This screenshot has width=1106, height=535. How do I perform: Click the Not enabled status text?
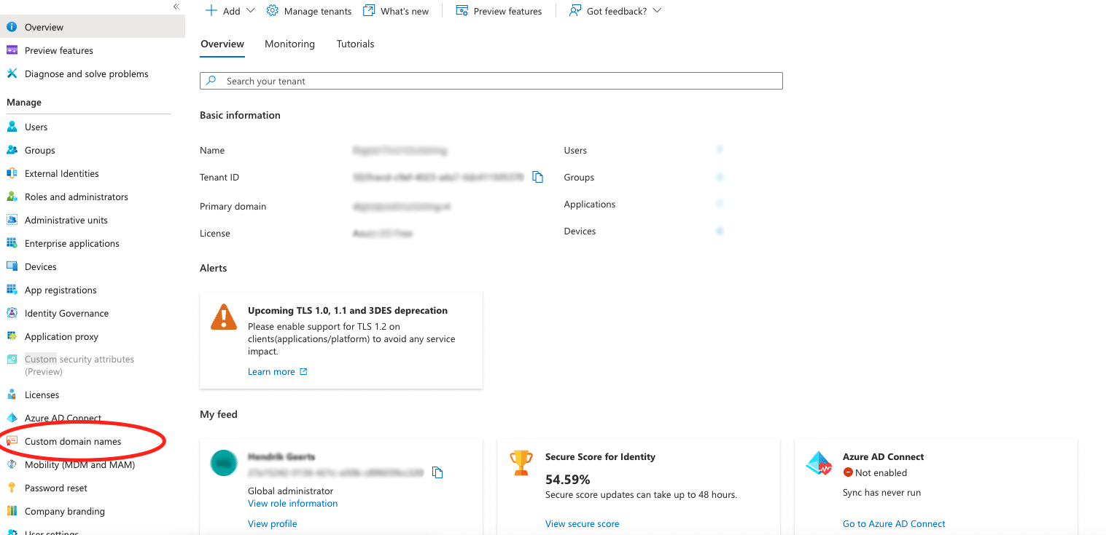coord(881,472)
